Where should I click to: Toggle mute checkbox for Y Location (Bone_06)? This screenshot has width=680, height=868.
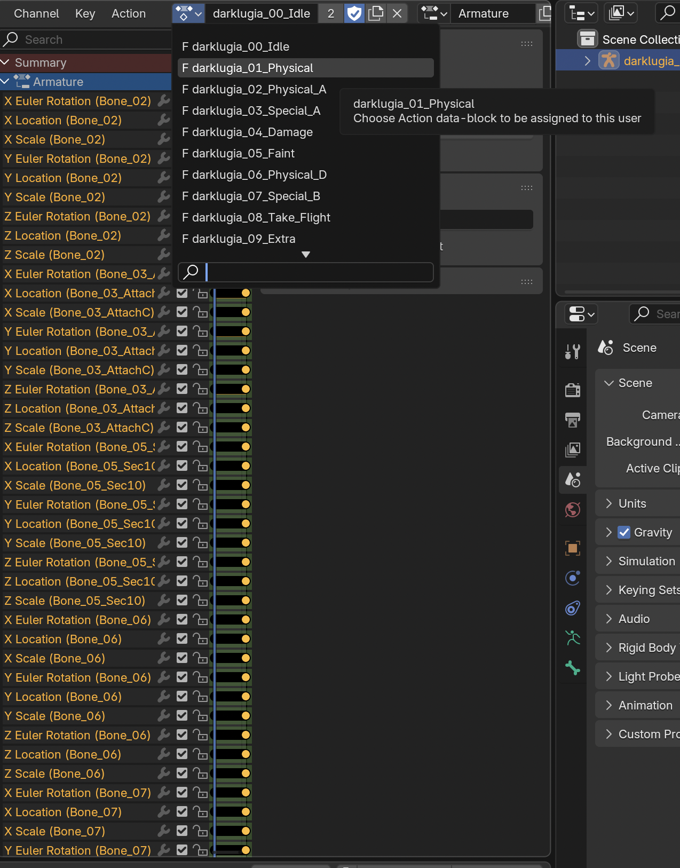182,696
